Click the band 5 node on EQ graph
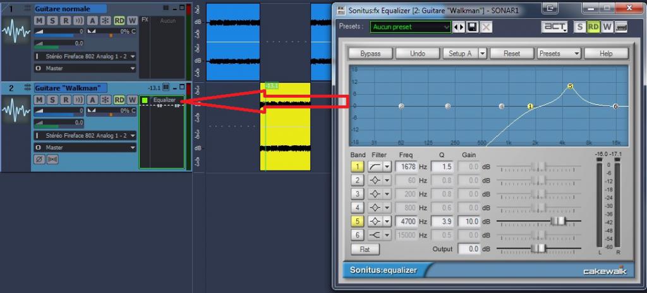The height and width of the screenshot is (293, 647). pos(571,87)
